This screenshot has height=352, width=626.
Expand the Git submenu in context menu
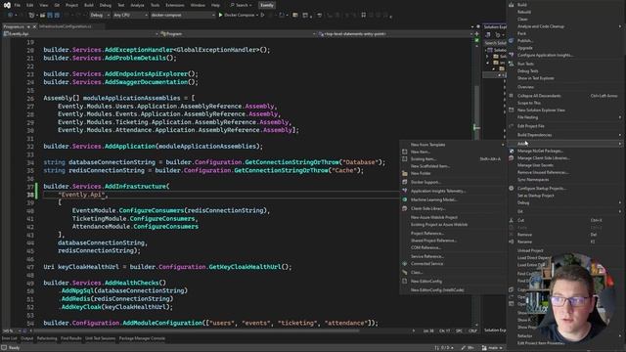[x=566, y=211]
